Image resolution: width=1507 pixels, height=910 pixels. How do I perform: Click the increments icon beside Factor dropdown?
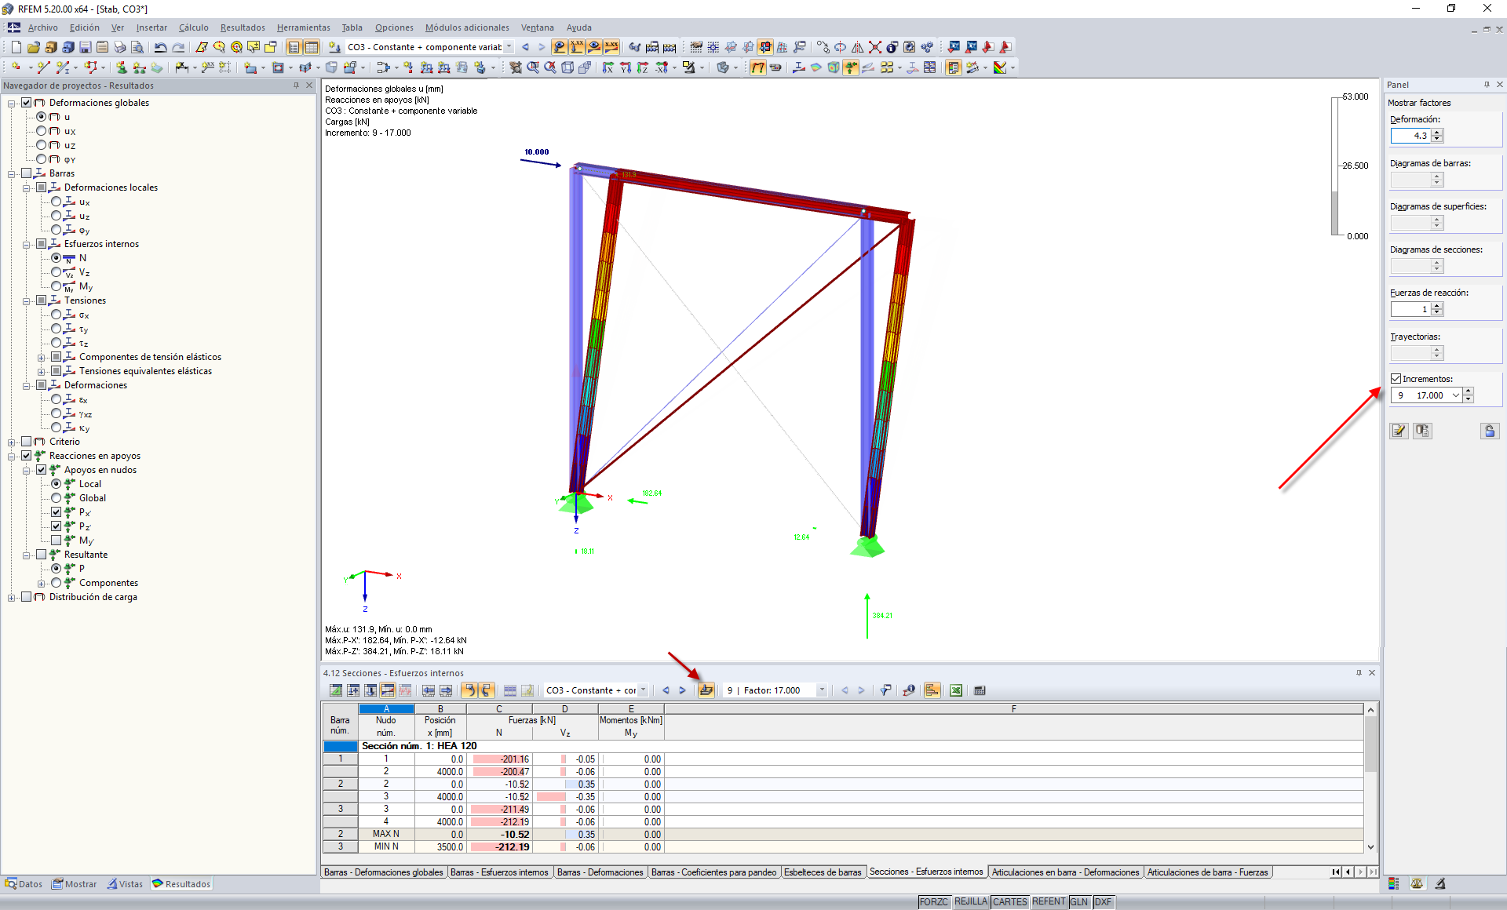pos(706,690)
